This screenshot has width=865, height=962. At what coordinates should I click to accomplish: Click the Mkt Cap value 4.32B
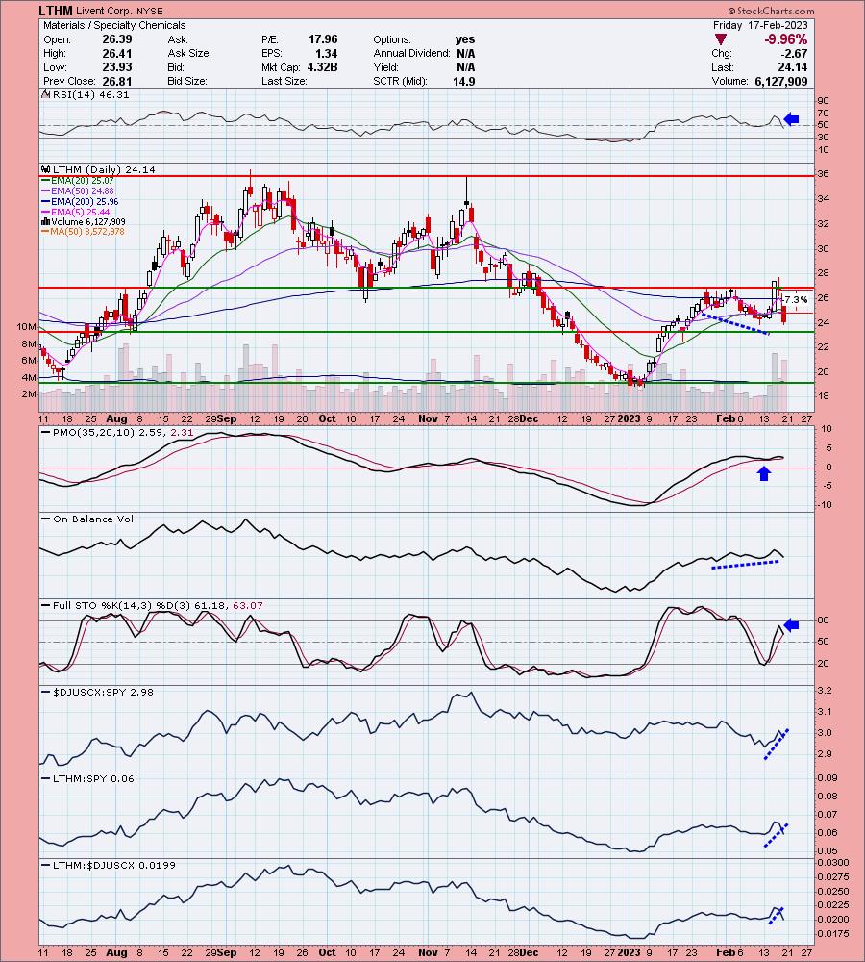[323, 67]
